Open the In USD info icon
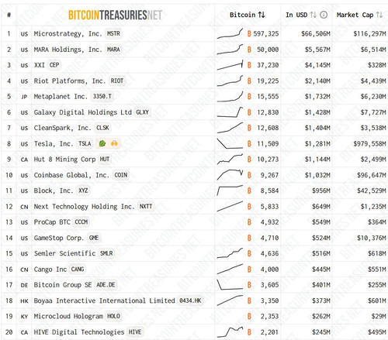Screen dimensions: 388x340 324,15
